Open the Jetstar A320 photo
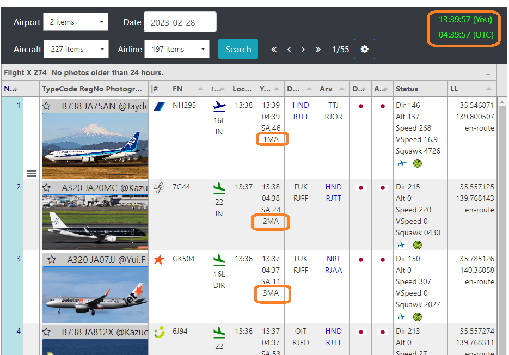This screenshot has height=355, width=509. click(95, 294)
